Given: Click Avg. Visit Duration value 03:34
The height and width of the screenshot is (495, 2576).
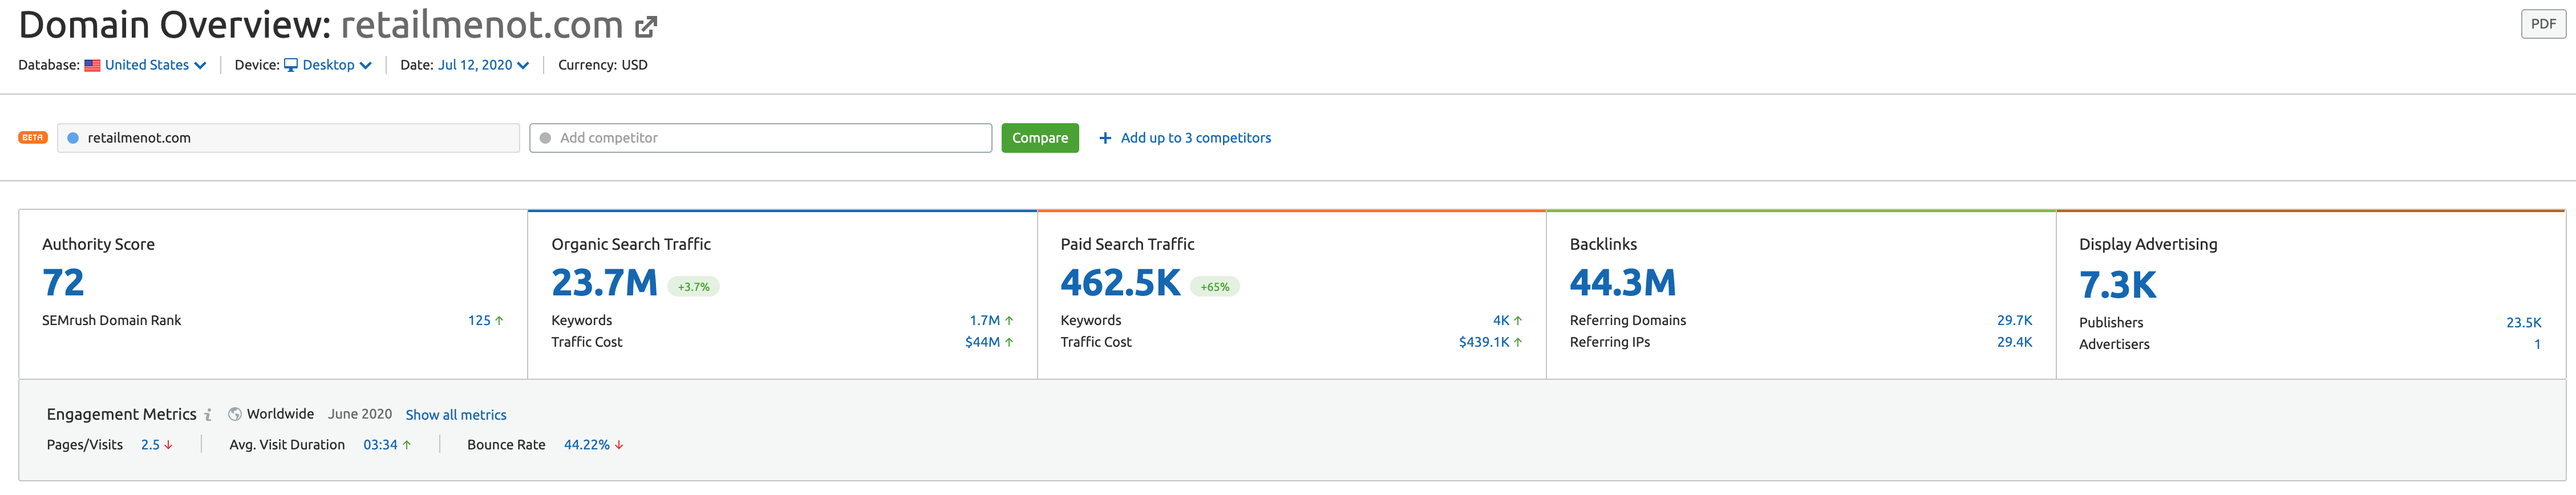Looking at the screenshot, I should (x=380, y=445).
